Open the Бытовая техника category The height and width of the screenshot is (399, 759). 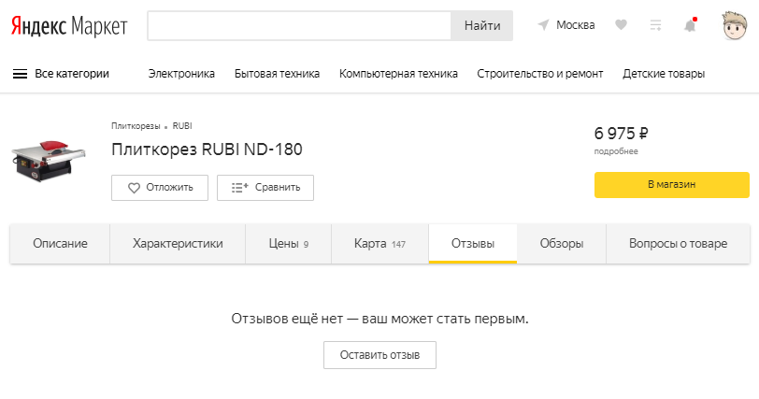tap(277, 74)
